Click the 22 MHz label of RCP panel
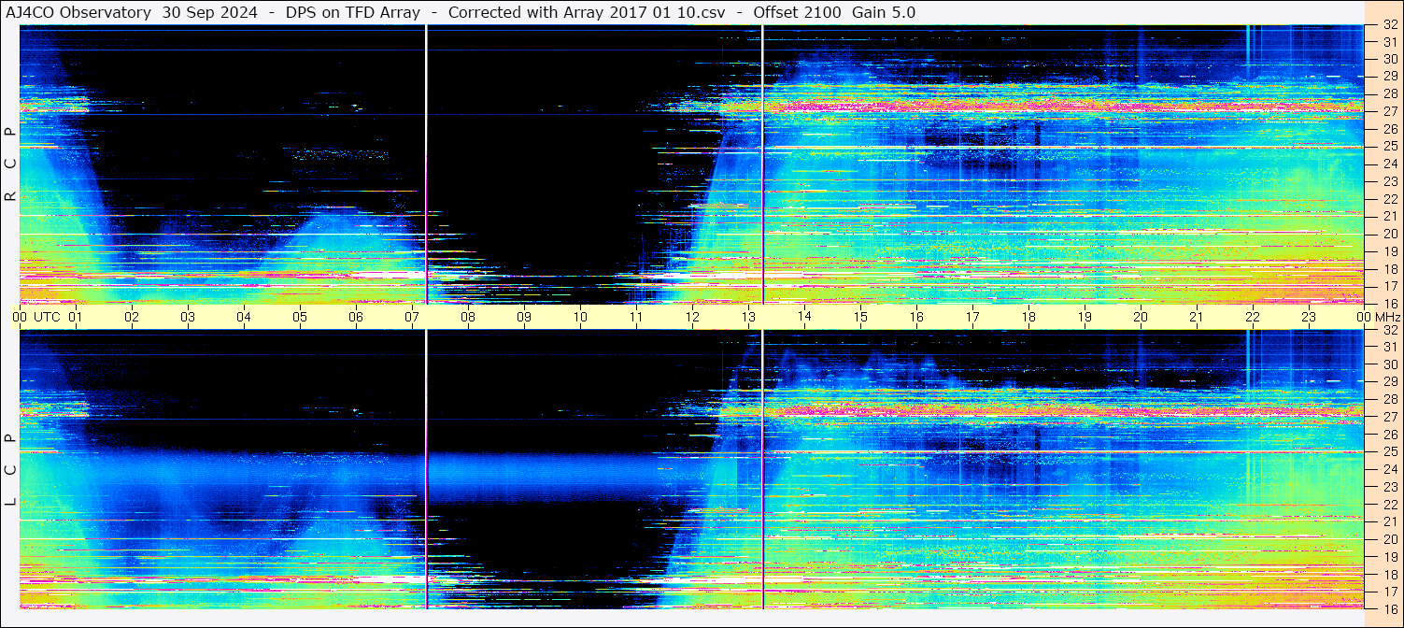The width and height of the screenshot is (1404, 628). 1389,199
